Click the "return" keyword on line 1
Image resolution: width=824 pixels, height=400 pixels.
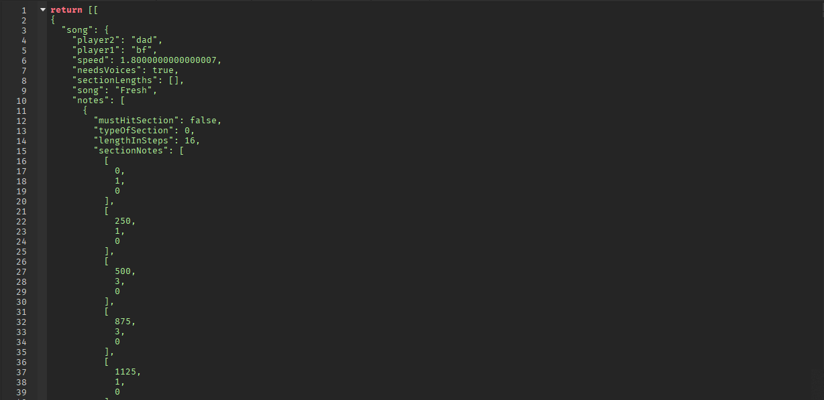pos(66,10)
